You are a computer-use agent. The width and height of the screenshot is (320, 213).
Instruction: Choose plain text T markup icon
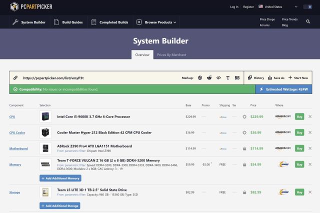[x=228, y=77]
